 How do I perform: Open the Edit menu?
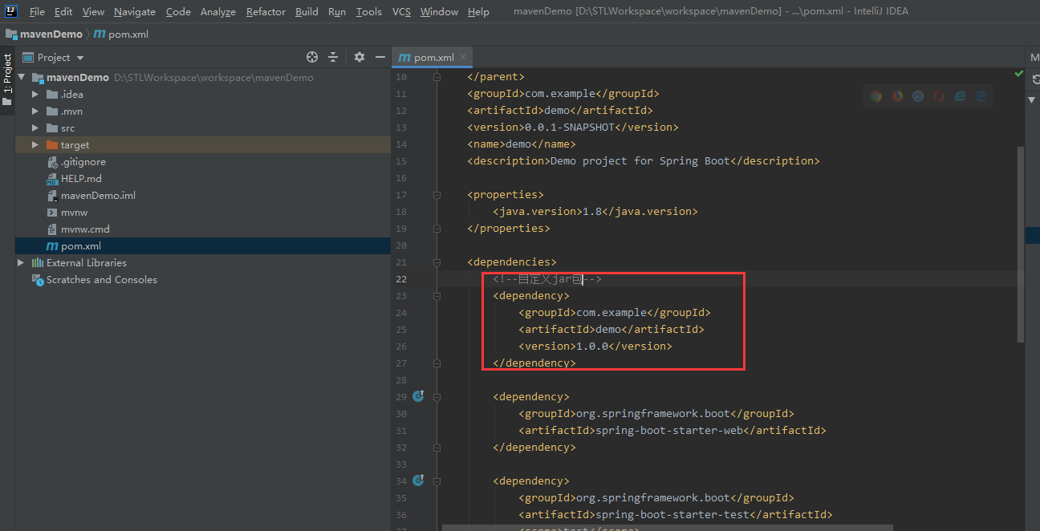click(x=63, y=11)
